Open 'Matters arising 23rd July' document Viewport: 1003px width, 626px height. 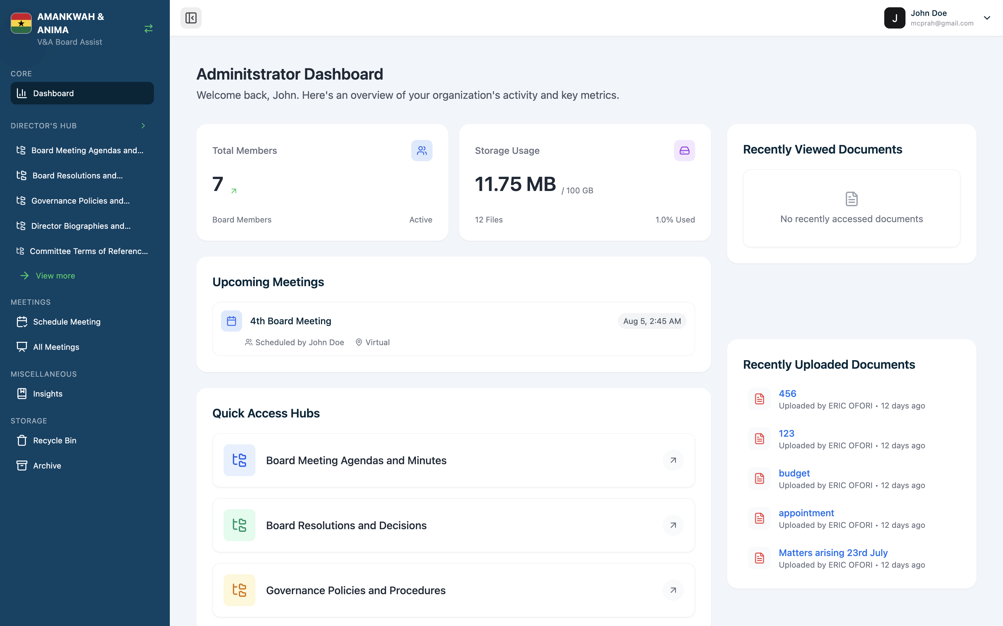click(833, 553)
